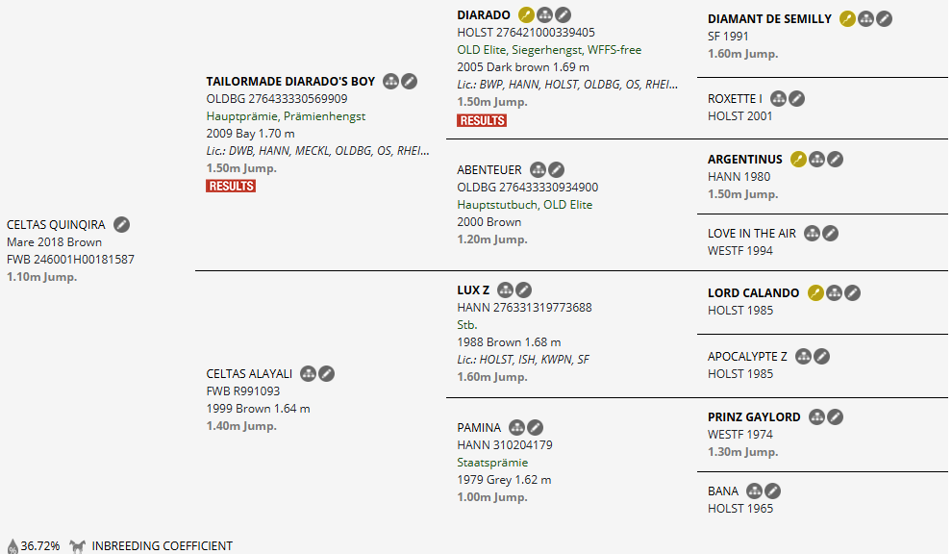Click the INBREEDING COEFFICIENT label
The image size is (952, 554).
pos(163,546)
